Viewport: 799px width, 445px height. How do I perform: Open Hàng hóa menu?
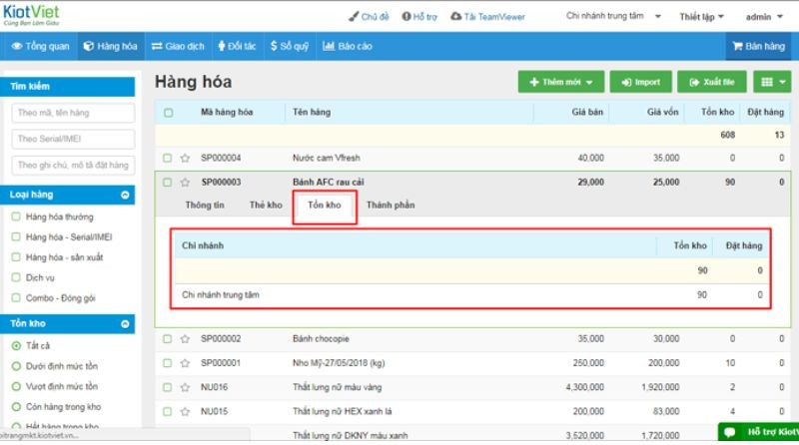111,46
